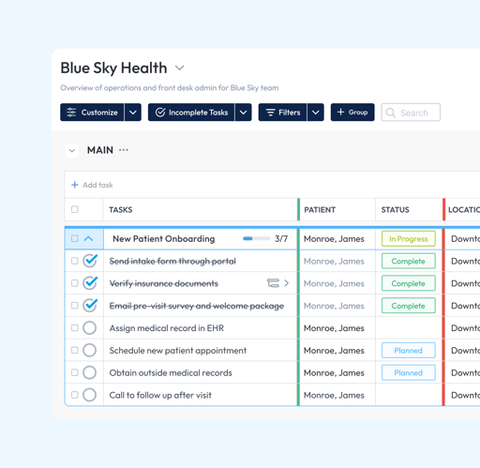Open the Blue Sky Health workspace chevron

(x=179, y=68)
